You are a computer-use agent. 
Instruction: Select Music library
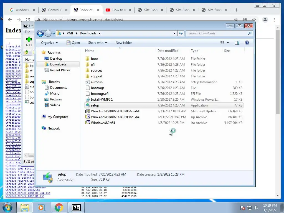coord(55,93)
